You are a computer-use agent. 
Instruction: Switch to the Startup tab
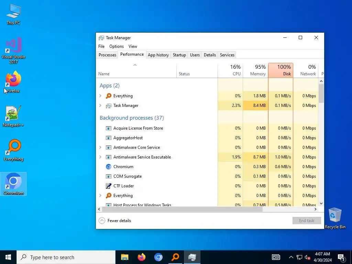click(x=179, y=55)
